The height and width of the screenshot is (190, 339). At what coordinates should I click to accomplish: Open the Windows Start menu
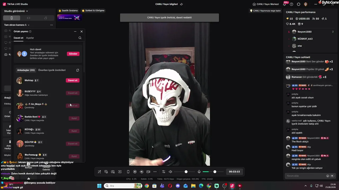99,186
